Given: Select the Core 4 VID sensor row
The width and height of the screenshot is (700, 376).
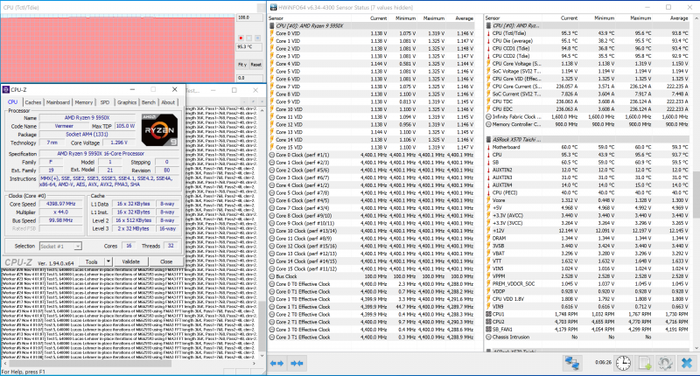Looking at the screenshot, I should (x=372, y=64).
